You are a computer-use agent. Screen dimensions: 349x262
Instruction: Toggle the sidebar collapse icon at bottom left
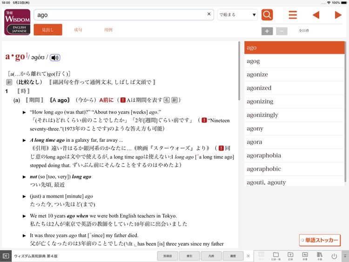pos(6,256)
